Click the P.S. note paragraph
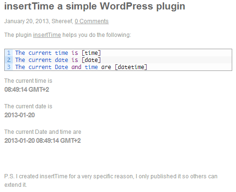Viewport: 236px width, 192px height. pyautogui.click(x=111, y=181)
